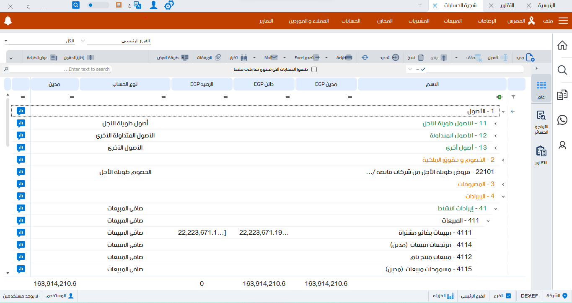Expand the 2 - الخصوم و حقوق الملكية node
This screenshot has height=303, width=572.
502,160
